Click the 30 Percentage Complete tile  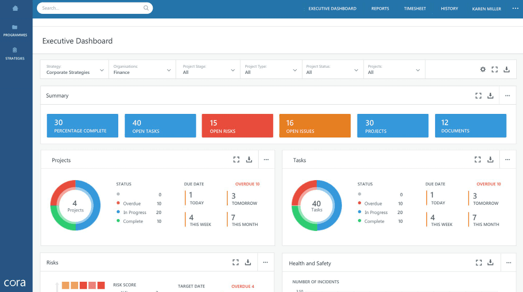pos(82,126)
